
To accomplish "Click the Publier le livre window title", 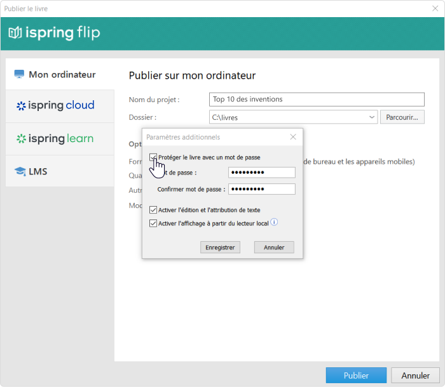I will (x=26, y=9).
